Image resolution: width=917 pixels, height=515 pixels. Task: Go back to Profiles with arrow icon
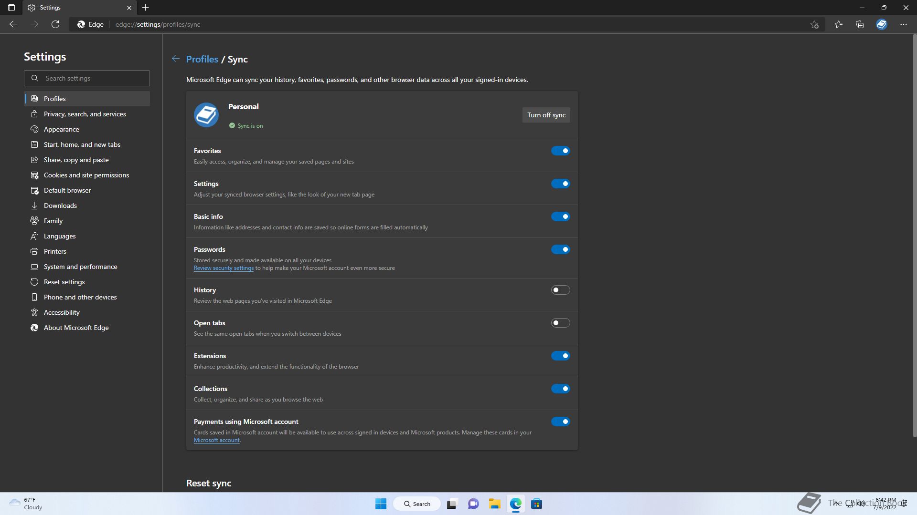tap(176, 59)
